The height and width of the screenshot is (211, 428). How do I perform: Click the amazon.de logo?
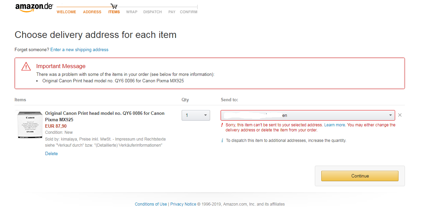pyautogui.click(x=34, y=8)
